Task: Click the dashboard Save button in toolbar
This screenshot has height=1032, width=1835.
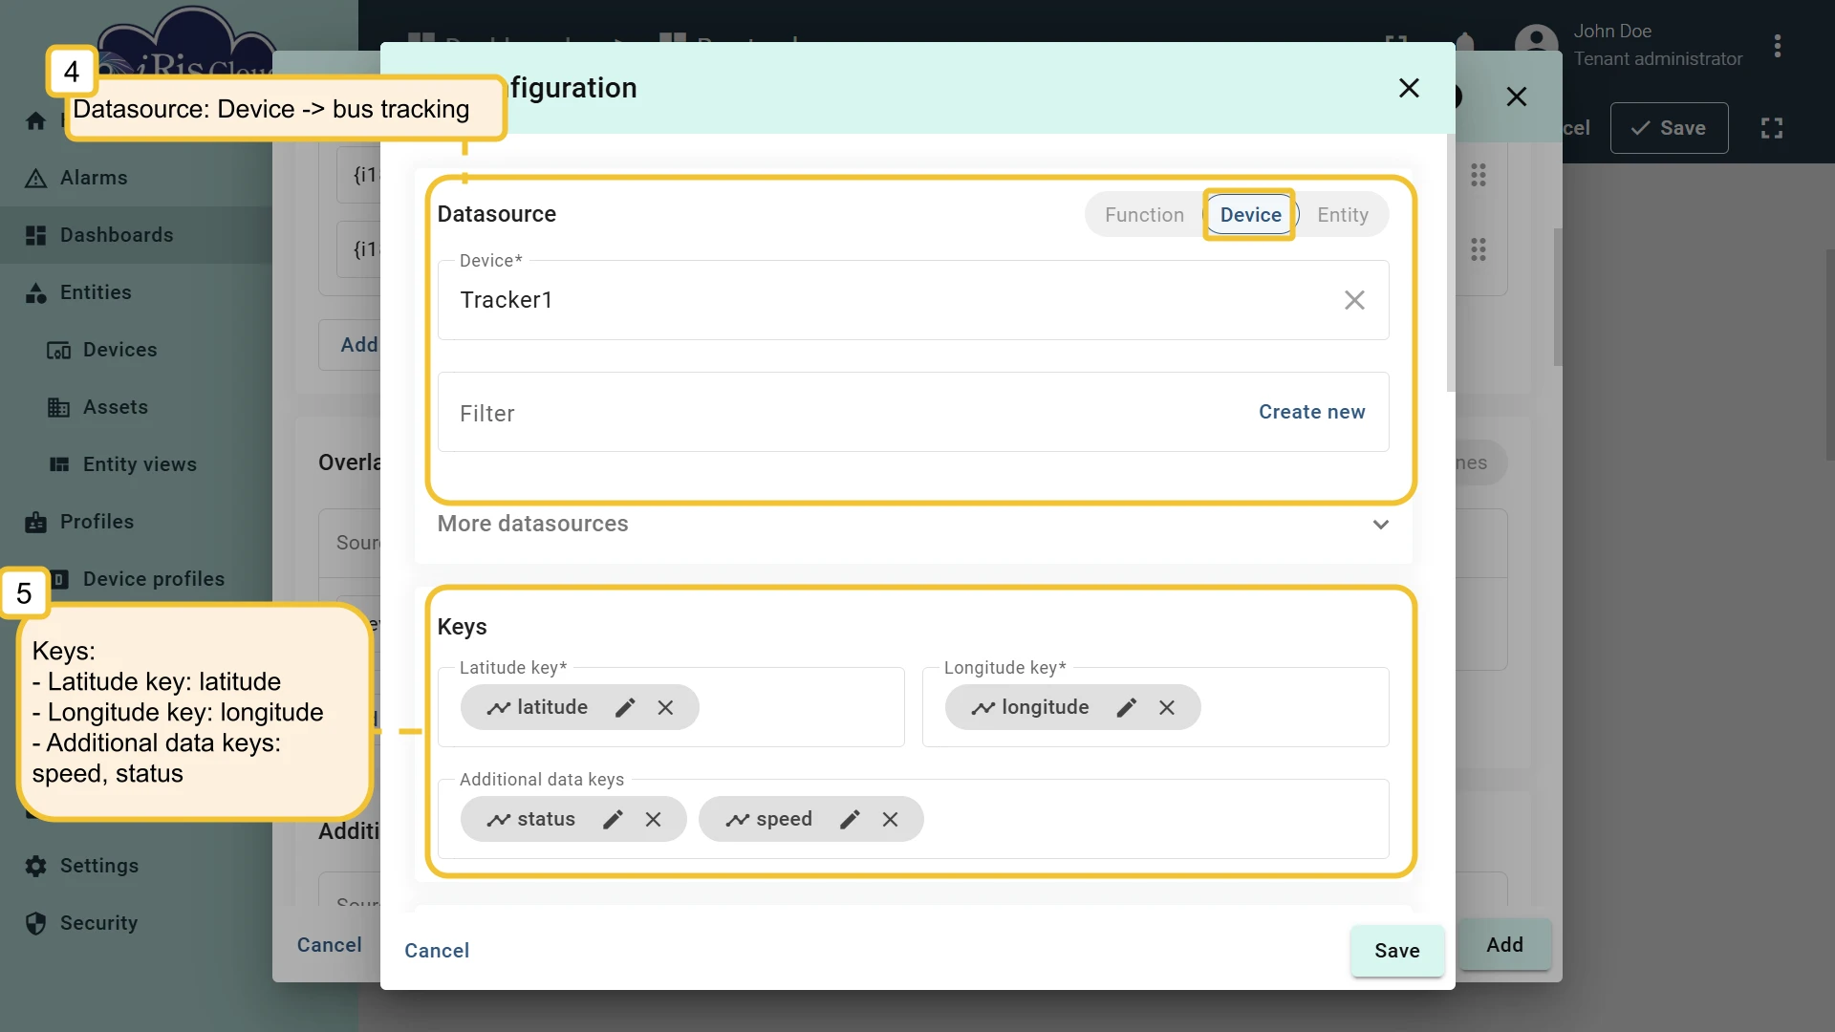Action: [x=1669, y=128]
